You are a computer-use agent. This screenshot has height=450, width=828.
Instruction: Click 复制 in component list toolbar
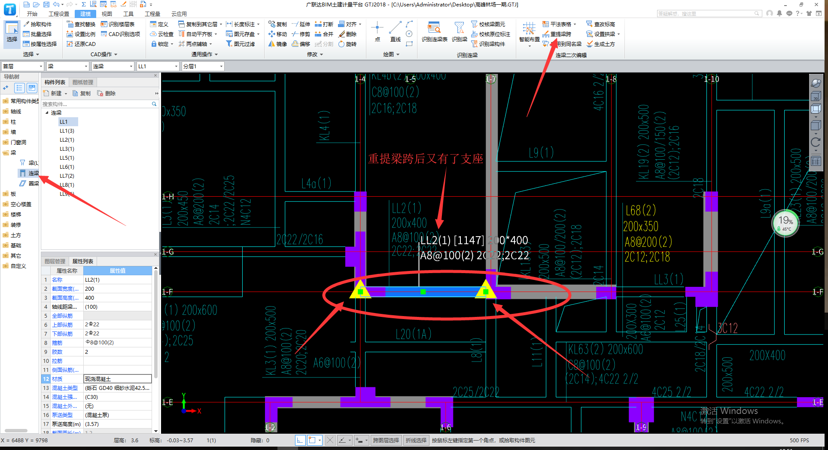(x=81, y=93)
